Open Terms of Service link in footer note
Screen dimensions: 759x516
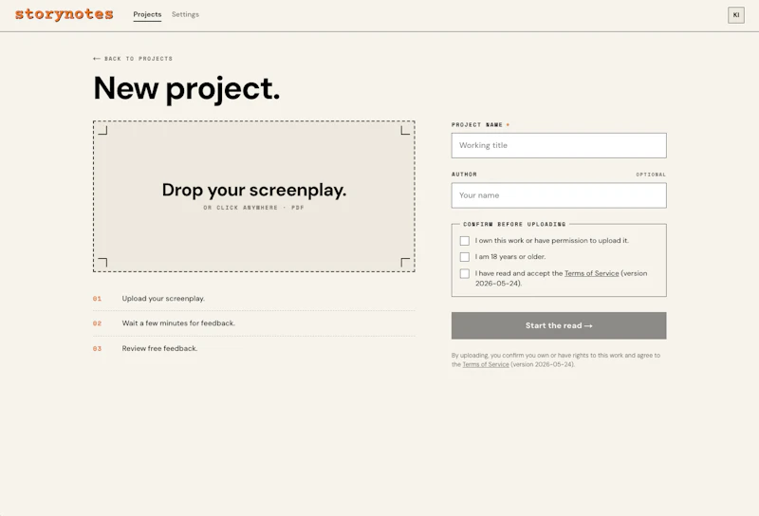click(486, 364)
